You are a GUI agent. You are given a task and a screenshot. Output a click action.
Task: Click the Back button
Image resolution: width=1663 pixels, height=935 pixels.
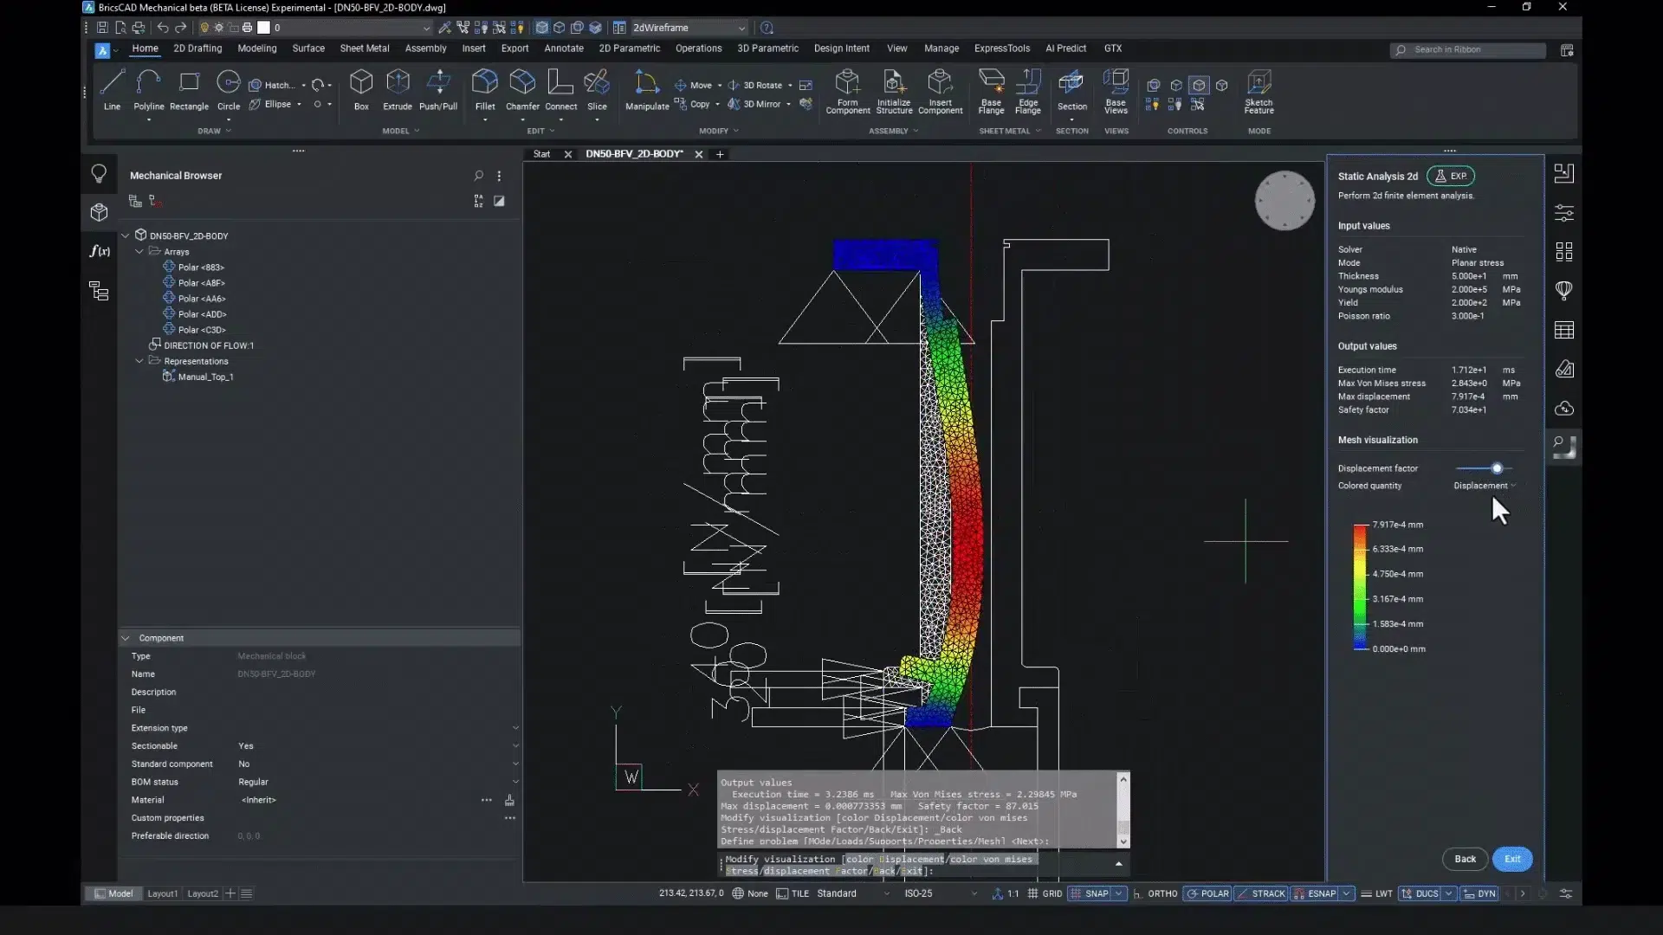1465,859
